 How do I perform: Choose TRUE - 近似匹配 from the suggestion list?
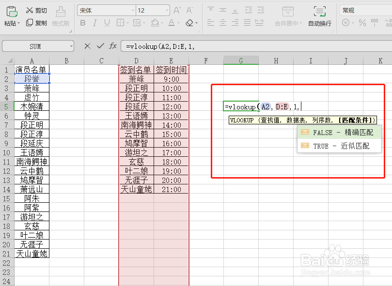coord(340,146)
